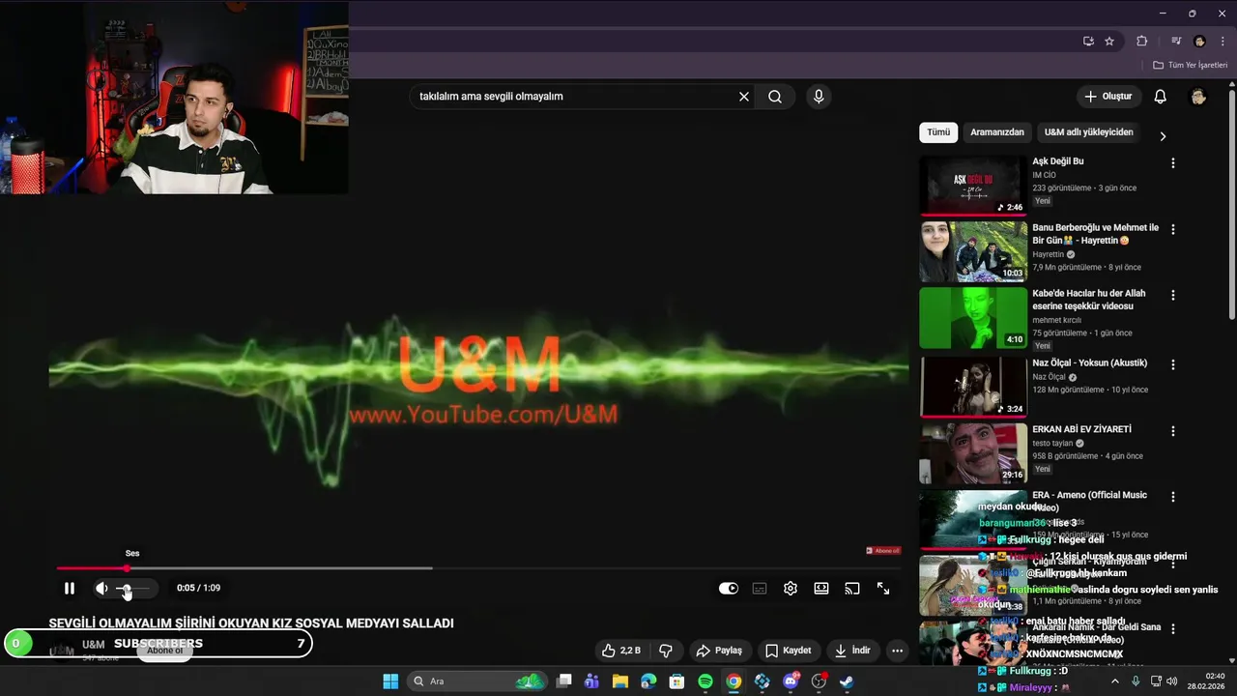Image resolution: width=1237 pixels, height=696 pixels.
Task: Show more filter chips with the arrow
Action: tap(1163, 136)
